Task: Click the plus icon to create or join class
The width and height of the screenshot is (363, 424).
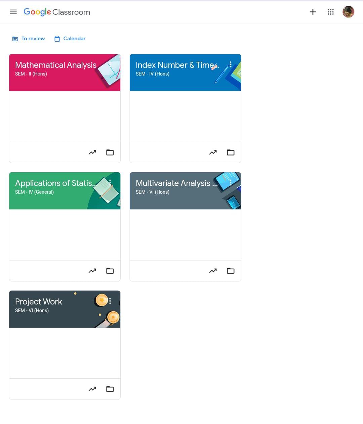Action: 313,12
